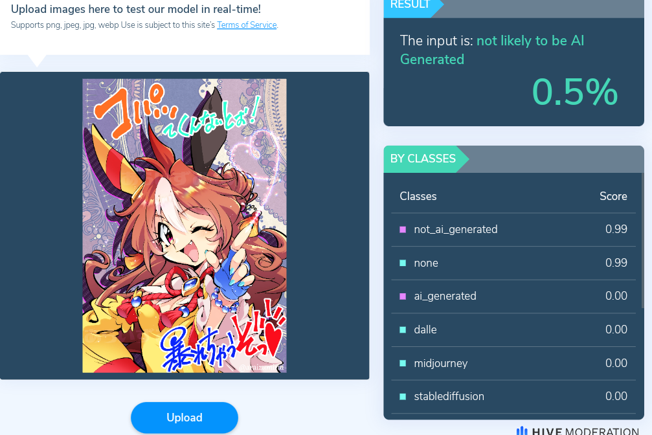Click the cyan swatch beside midjourney

tap(403, 363)
